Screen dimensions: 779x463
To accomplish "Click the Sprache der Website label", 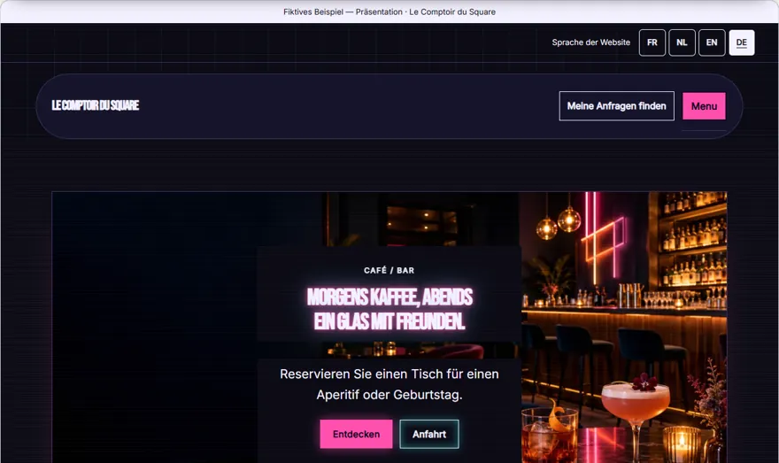I will [590, 42].
